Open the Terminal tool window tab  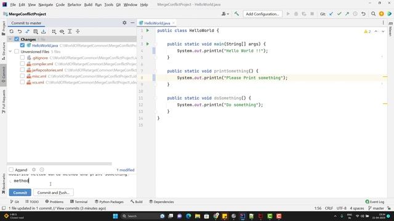[79, 202]
